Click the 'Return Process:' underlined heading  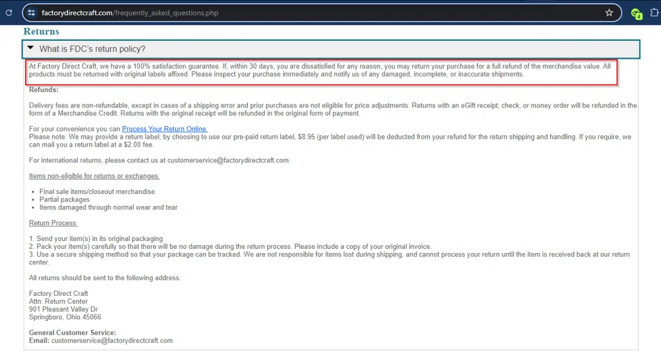click(x=53, y=223)
